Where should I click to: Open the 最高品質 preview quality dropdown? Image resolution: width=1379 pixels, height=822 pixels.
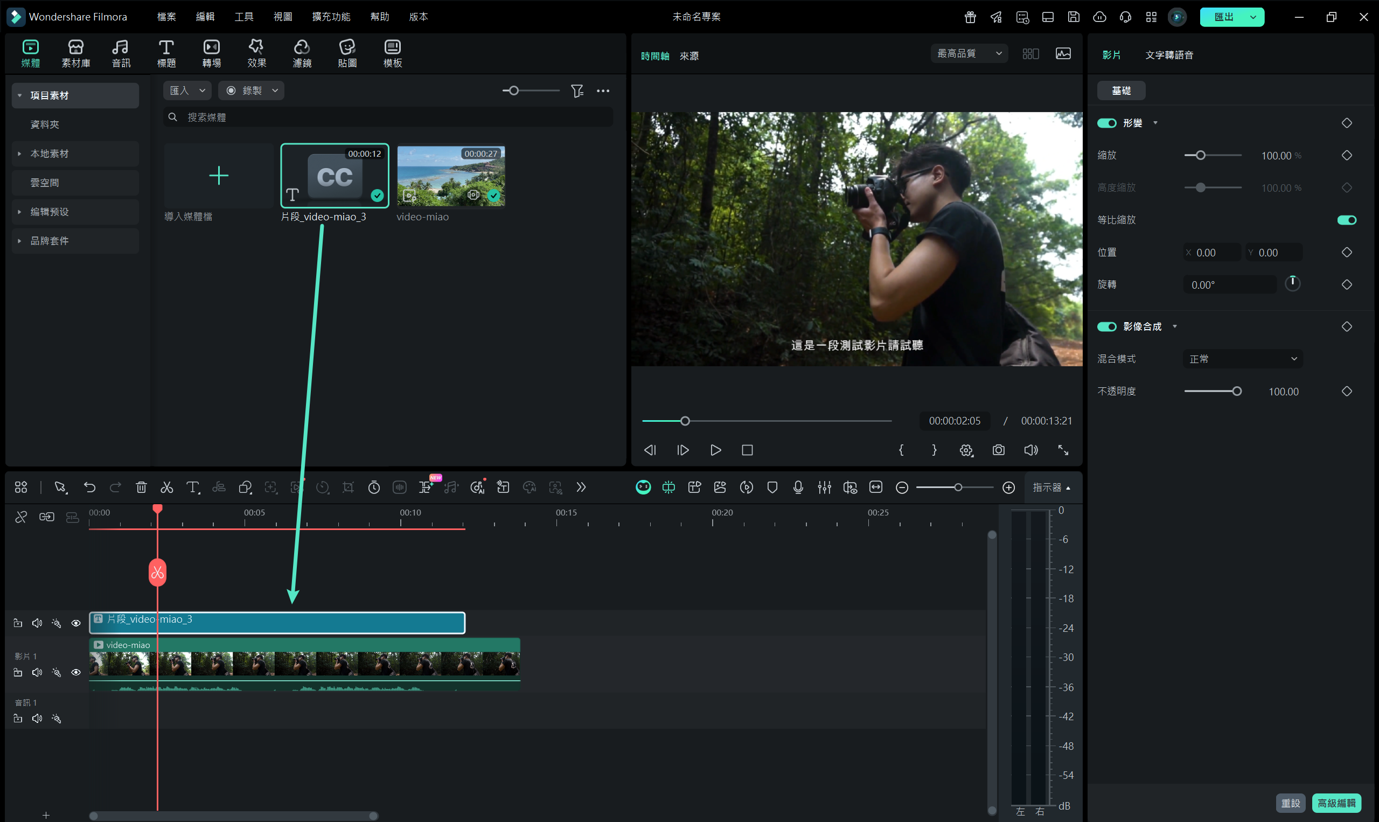(969, 54)
